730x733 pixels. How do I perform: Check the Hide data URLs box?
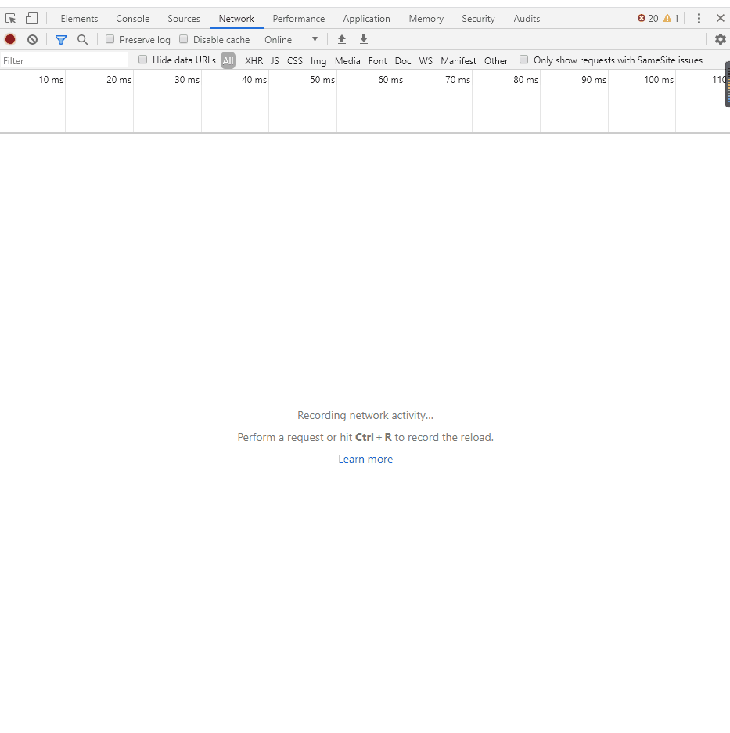click(143, 60)
